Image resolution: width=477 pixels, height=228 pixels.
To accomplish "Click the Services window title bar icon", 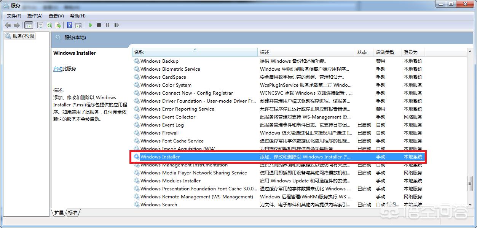I will (x=6, y=5).
